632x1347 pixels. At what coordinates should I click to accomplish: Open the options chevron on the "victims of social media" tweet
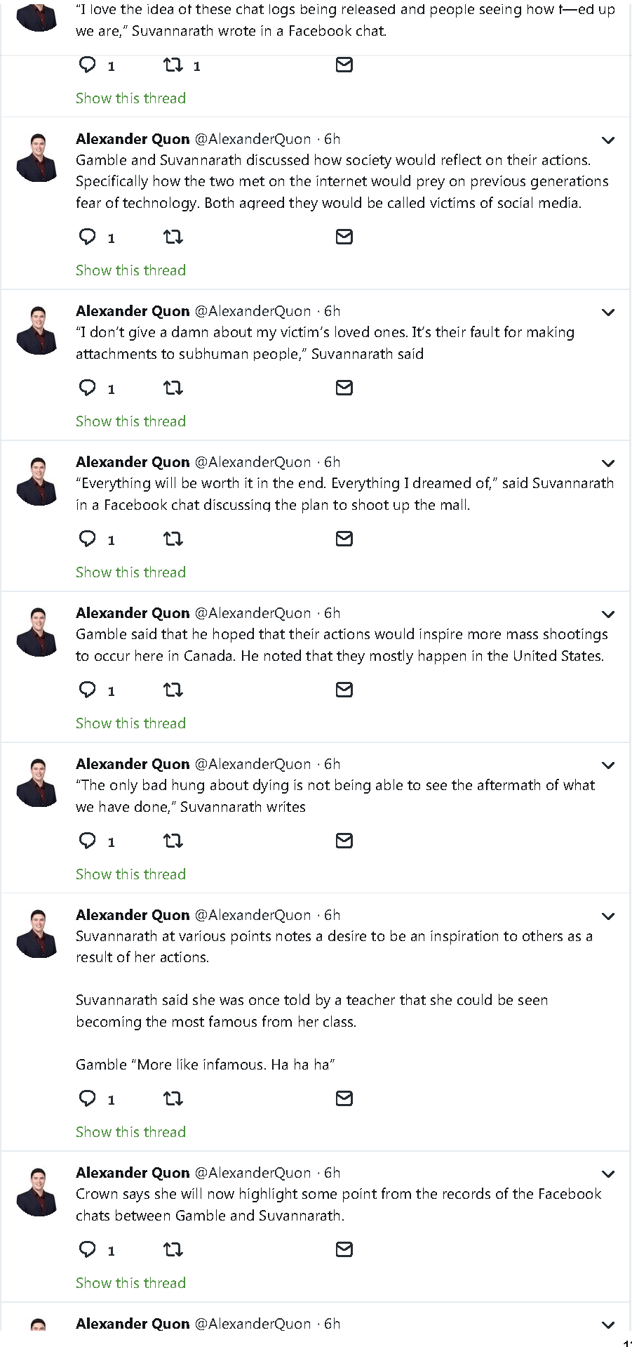[x=608, y=140]
